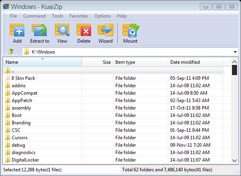Screen dimensions: 241x176
Task: Click the scrollbar up arrow
Action: click(234, 62)
